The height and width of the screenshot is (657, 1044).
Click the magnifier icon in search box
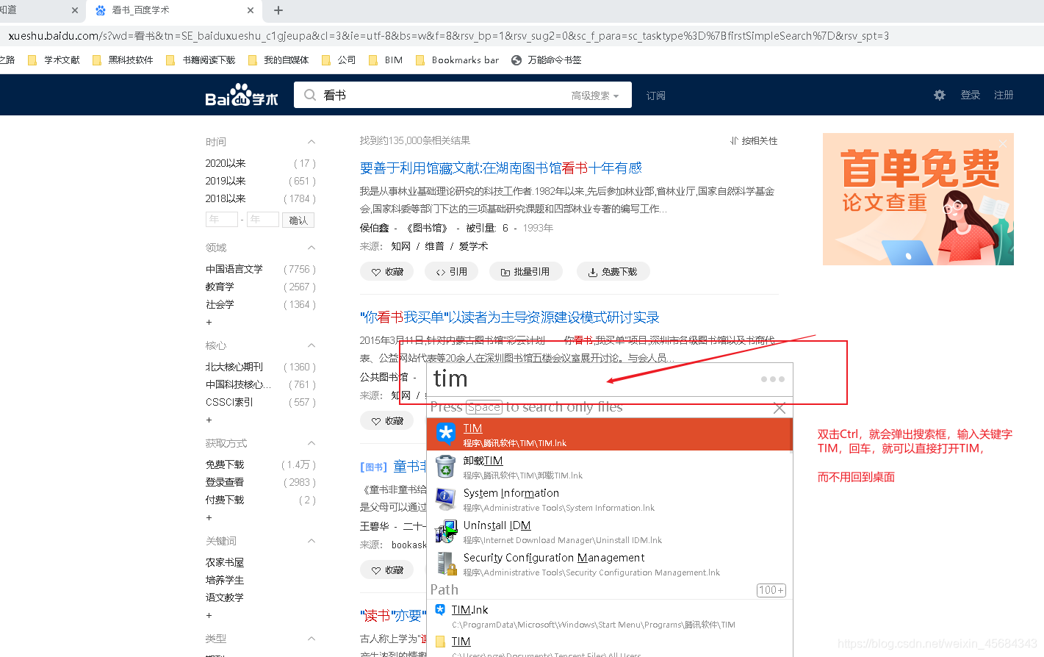point(310,95)
